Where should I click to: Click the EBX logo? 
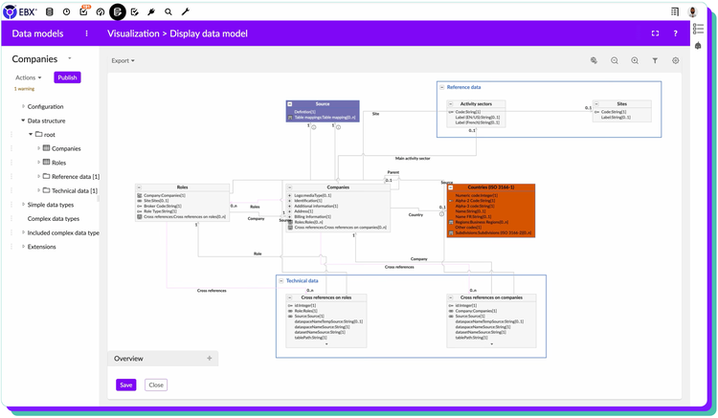coord(20,11)
